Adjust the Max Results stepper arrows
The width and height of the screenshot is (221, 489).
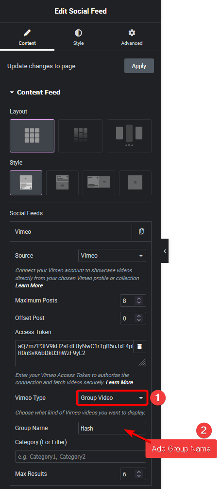coord(139,474)
